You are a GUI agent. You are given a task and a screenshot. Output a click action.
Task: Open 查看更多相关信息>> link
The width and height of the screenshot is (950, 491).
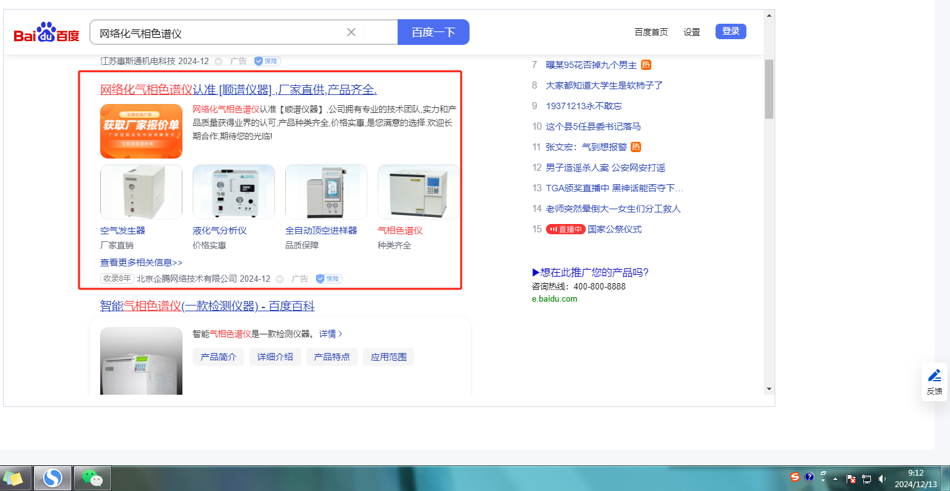click(141, 263)
